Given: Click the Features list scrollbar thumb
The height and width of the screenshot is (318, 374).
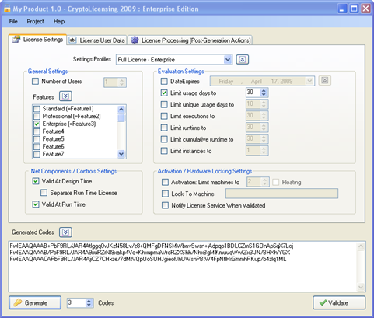Looking at the screenshot, I should 121,117.
